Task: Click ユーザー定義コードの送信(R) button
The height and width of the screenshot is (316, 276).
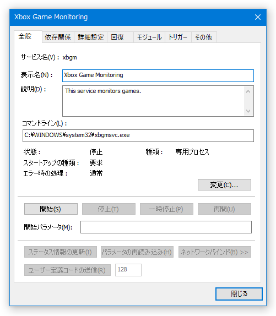Action: [67, 270]
